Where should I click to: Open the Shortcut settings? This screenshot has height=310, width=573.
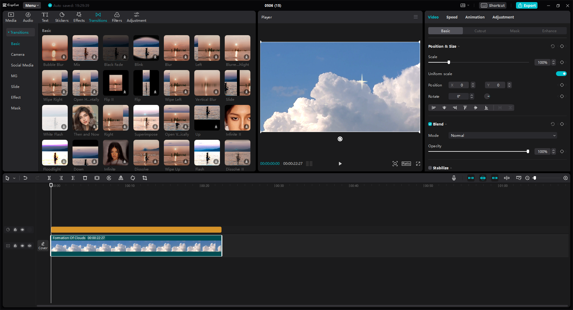tap(492, 5)
